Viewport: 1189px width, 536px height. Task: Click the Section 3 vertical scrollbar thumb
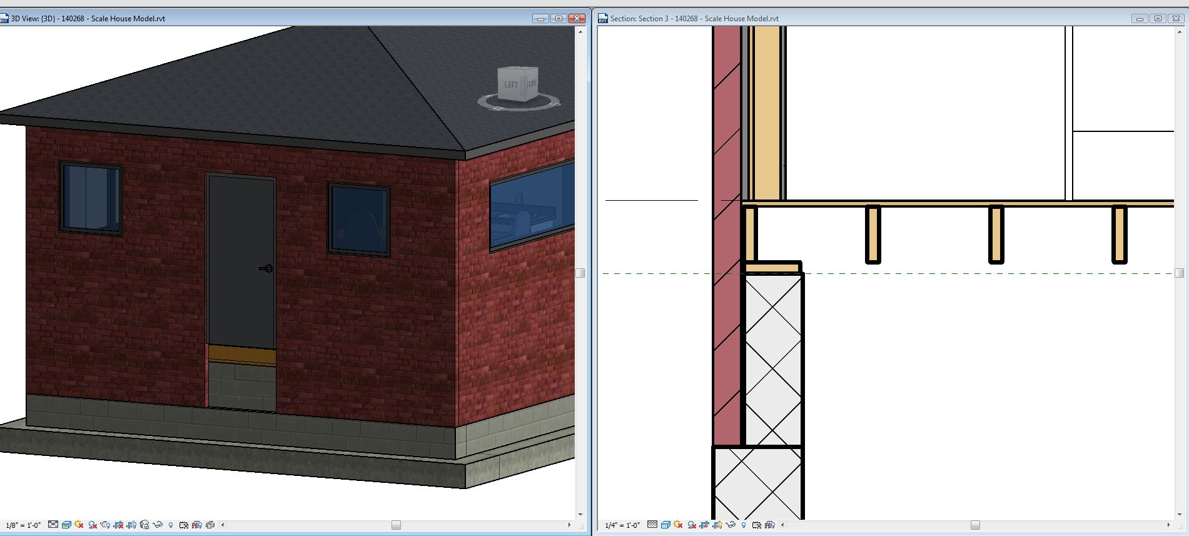(x=1180, y=273)
